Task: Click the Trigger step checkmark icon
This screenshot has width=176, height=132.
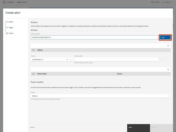Action: tap(7, 27)
